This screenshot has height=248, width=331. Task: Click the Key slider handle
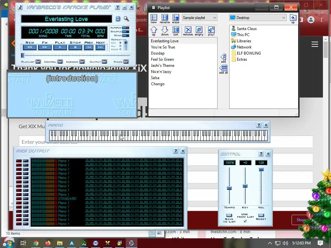point(245,186)
